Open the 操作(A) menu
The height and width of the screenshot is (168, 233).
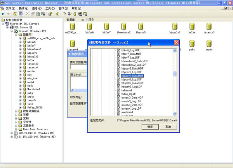23,9
